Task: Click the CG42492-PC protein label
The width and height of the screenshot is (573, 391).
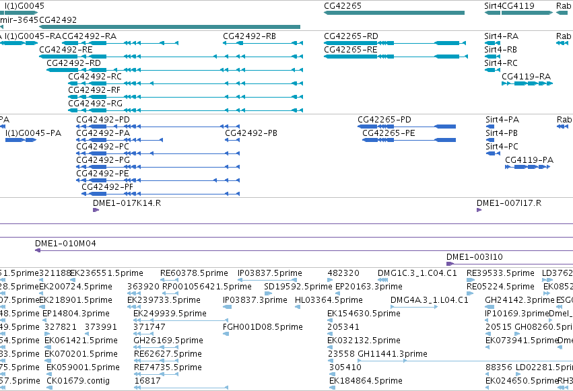Action: tap(103, 147)
